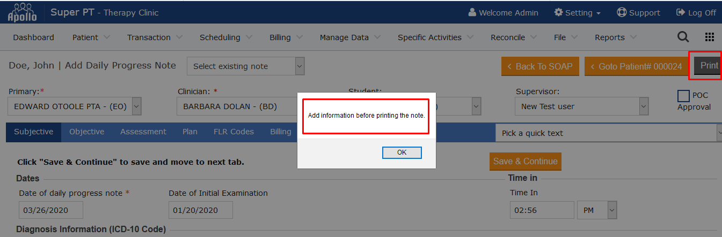This screenshot has height=237, width=722.
Task: Click the Date of daily progress note field
Action: [51, 210]
